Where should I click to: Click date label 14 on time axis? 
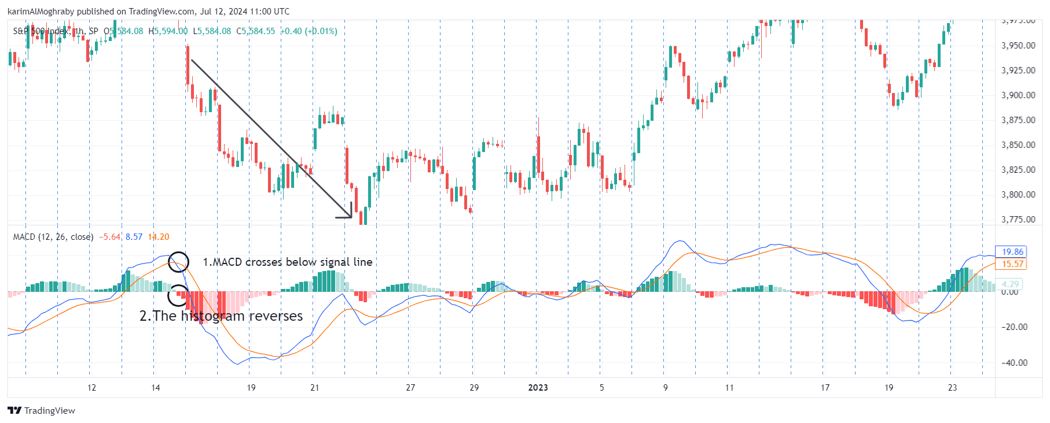(x=155, y=388)
